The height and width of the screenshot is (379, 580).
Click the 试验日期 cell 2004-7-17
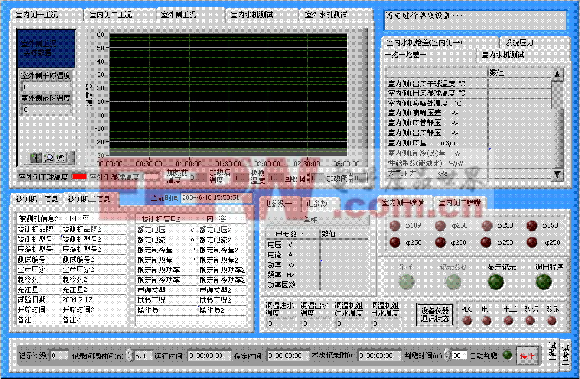93,299
